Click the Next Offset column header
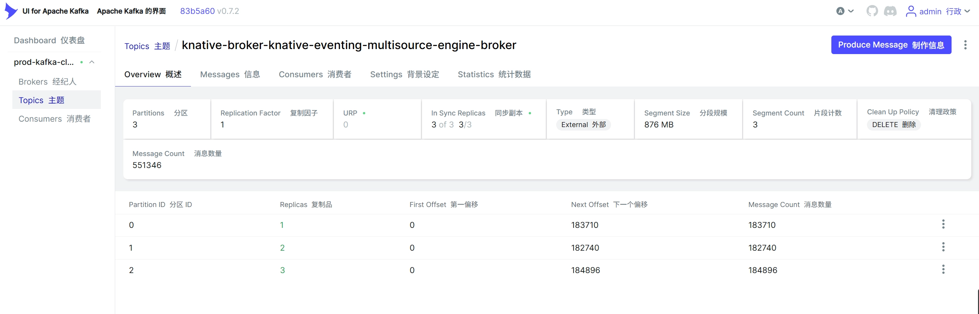Screen dimensions: 979x314 pos(609,204)
